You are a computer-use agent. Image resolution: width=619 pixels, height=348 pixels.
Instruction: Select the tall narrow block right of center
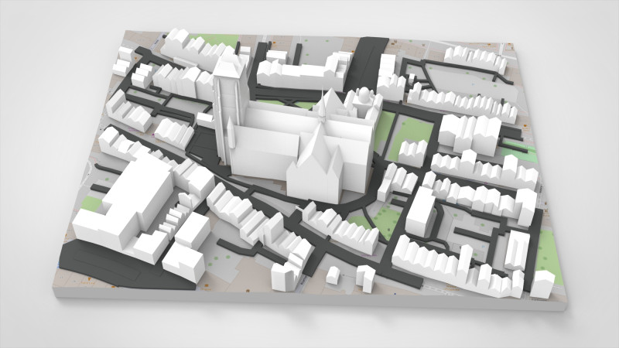click(420, 210)
